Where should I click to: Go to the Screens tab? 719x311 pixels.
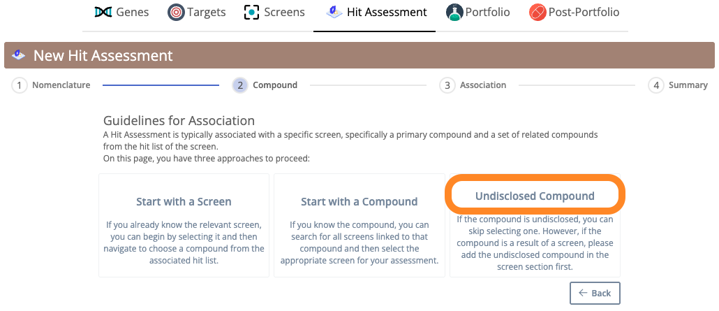coord(274,12)
